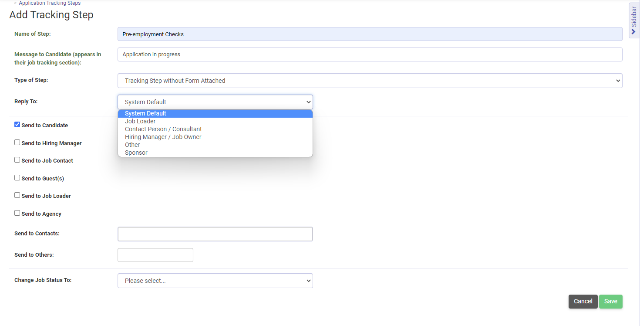
Task: Select Job Loader from Reply To list
Action: 140,121
